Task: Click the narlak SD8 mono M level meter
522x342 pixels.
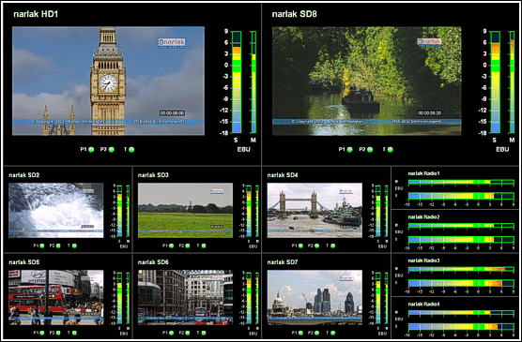Action: 513,82
